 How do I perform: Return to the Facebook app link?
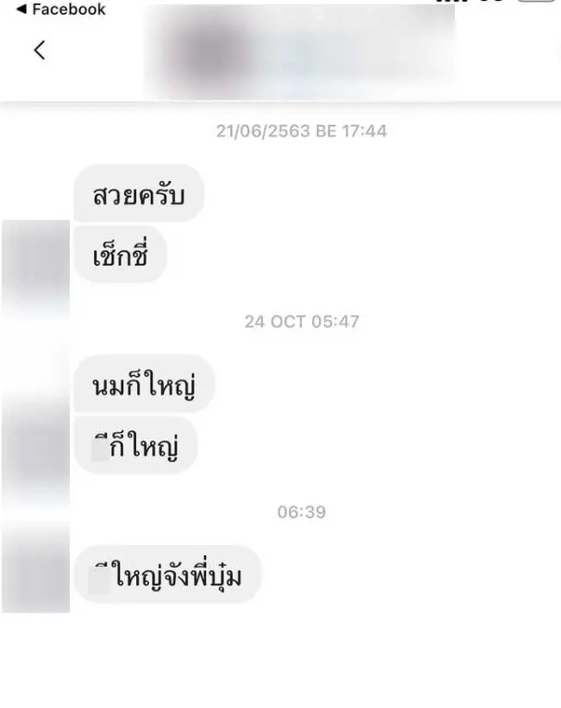[61, 9]
